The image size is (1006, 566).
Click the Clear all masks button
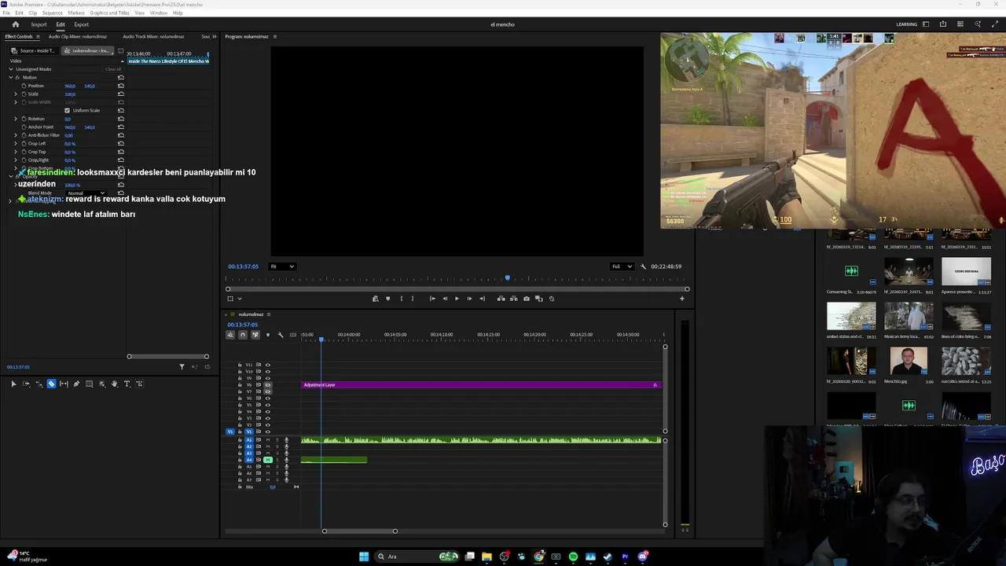113,69
